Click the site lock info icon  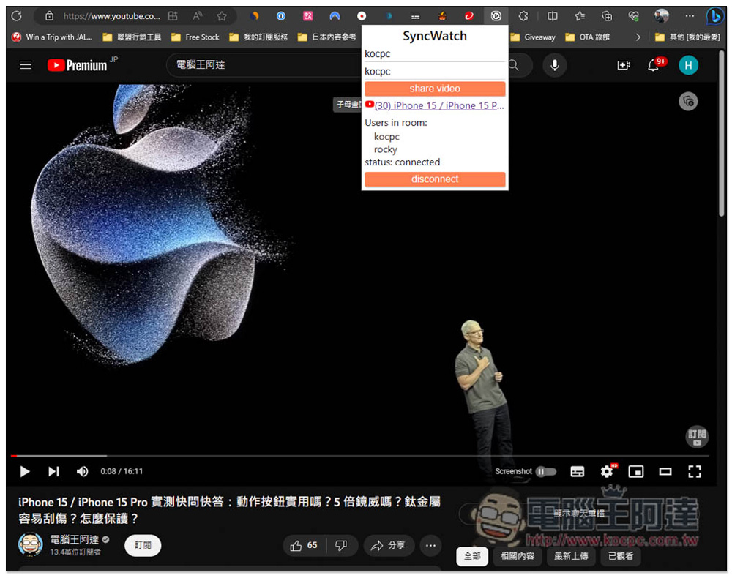click(50, 16)
